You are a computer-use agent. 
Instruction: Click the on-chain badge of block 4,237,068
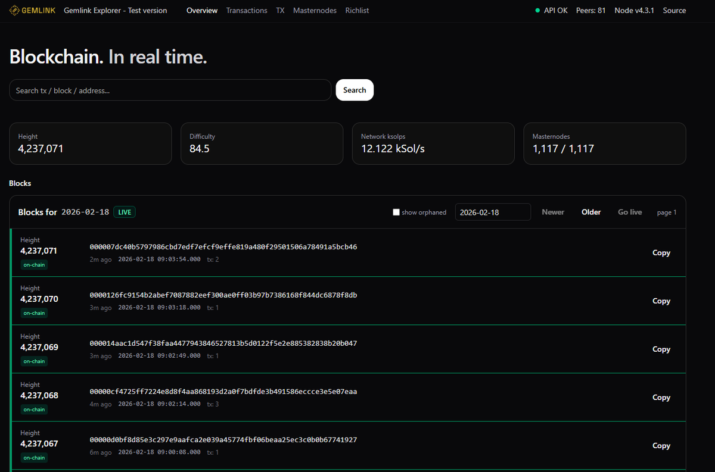[34, 410]
